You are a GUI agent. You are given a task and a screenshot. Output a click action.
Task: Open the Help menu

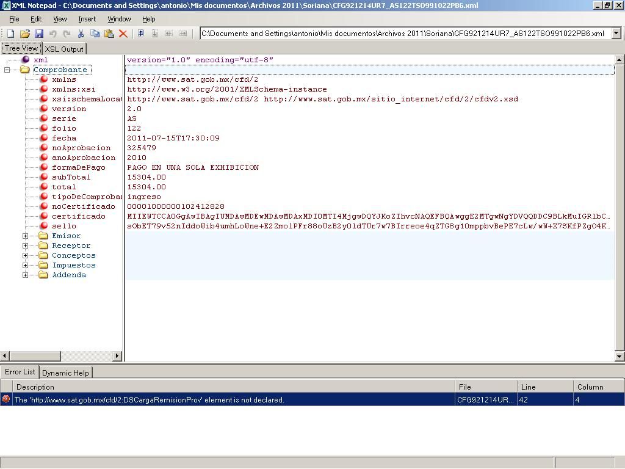(149, 19)
